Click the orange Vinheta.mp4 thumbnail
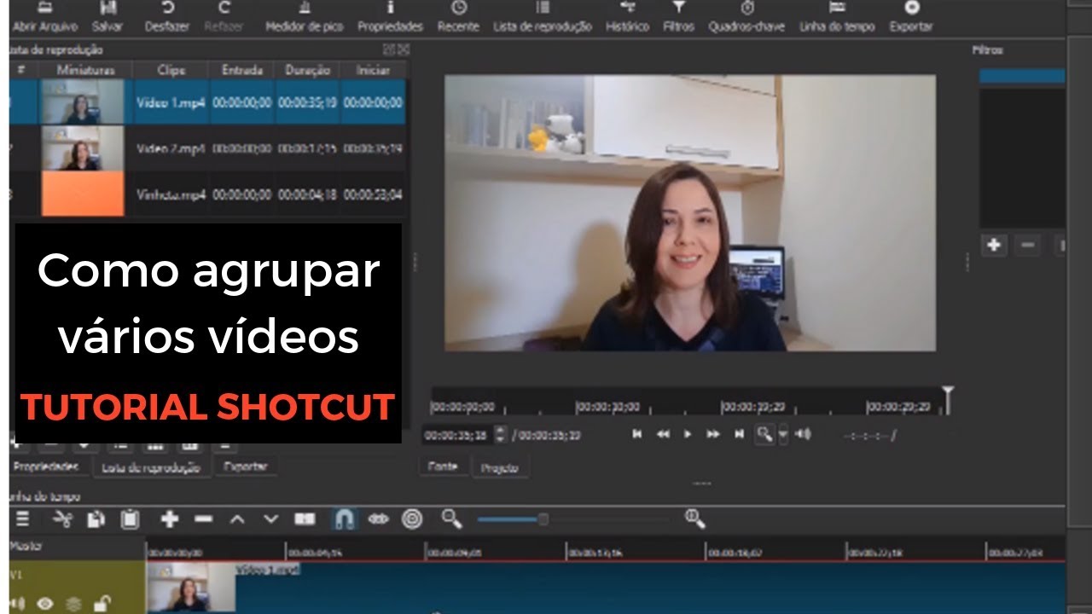The height and width of the screenshot is (614, 1092). tap(83, 194)
